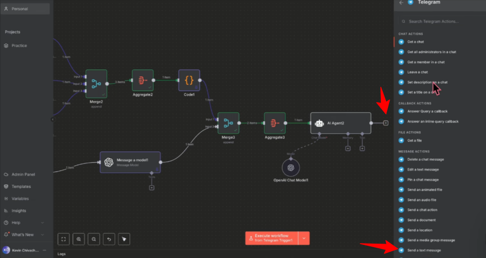
Task: Click the Merge2 node icon
Action: tap(96, 83)
